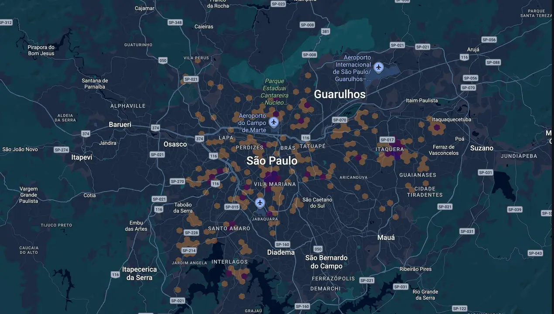Click the Vargem Grande Paulista label
The image size is (554, 314).
29,195
